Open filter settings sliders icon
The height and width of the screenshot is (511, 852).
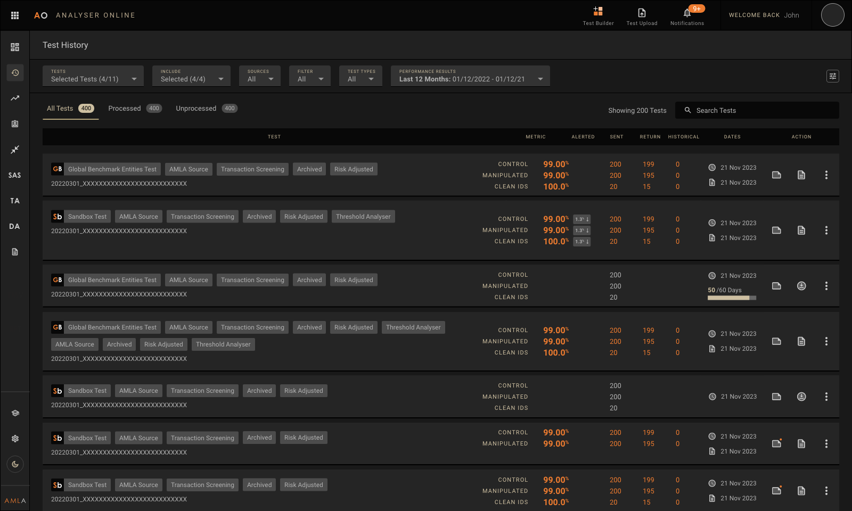pos(833,76)
